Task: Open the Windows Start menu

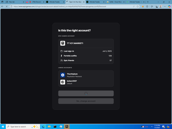Action: [3, 127]
